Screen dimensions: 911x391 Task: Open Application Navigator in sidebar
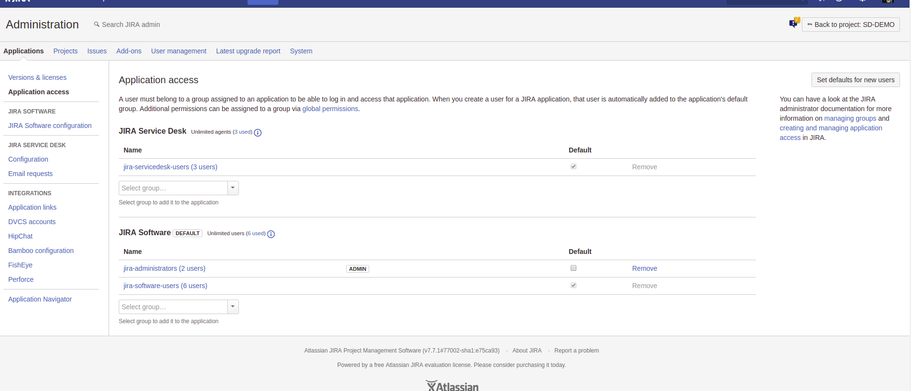(40, 299)
